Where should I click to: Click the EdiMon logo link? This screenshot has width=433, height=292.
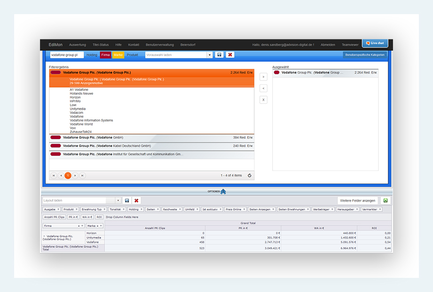(56, 45)
